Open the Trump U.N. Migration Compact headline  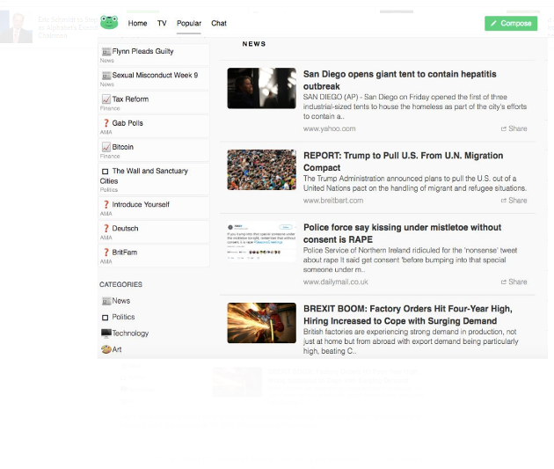[403, 162]
